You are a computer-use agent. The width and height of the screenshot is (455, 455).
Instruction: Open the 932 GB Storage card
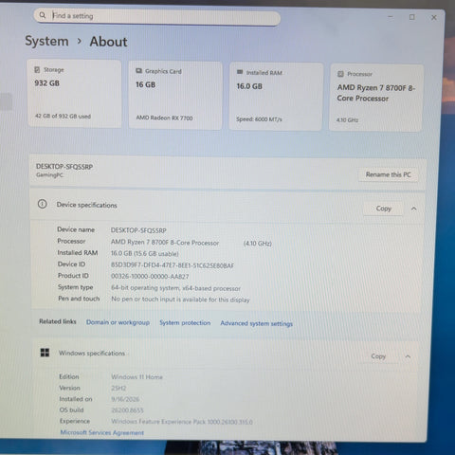pyautogui.click(x=74, y=94)
